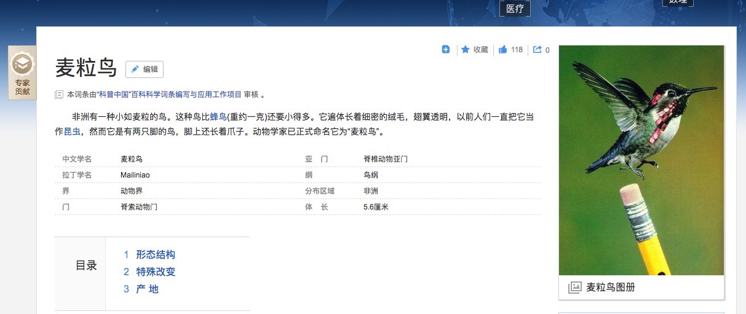The width and height of the screenshot is (746, 314).
Task: Click the 中文学名 field label
Action: coord(77,159)
